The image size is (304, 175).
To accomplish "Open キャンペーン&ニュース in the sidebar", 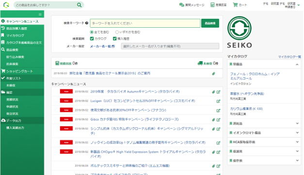I will click(x=22, y=21).
